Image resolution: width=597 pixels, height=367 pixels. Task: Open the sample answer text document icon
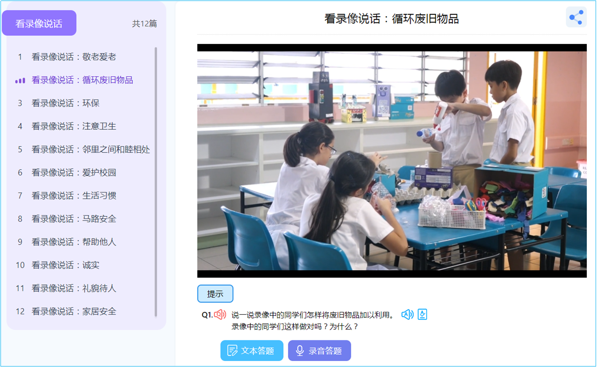422,315
